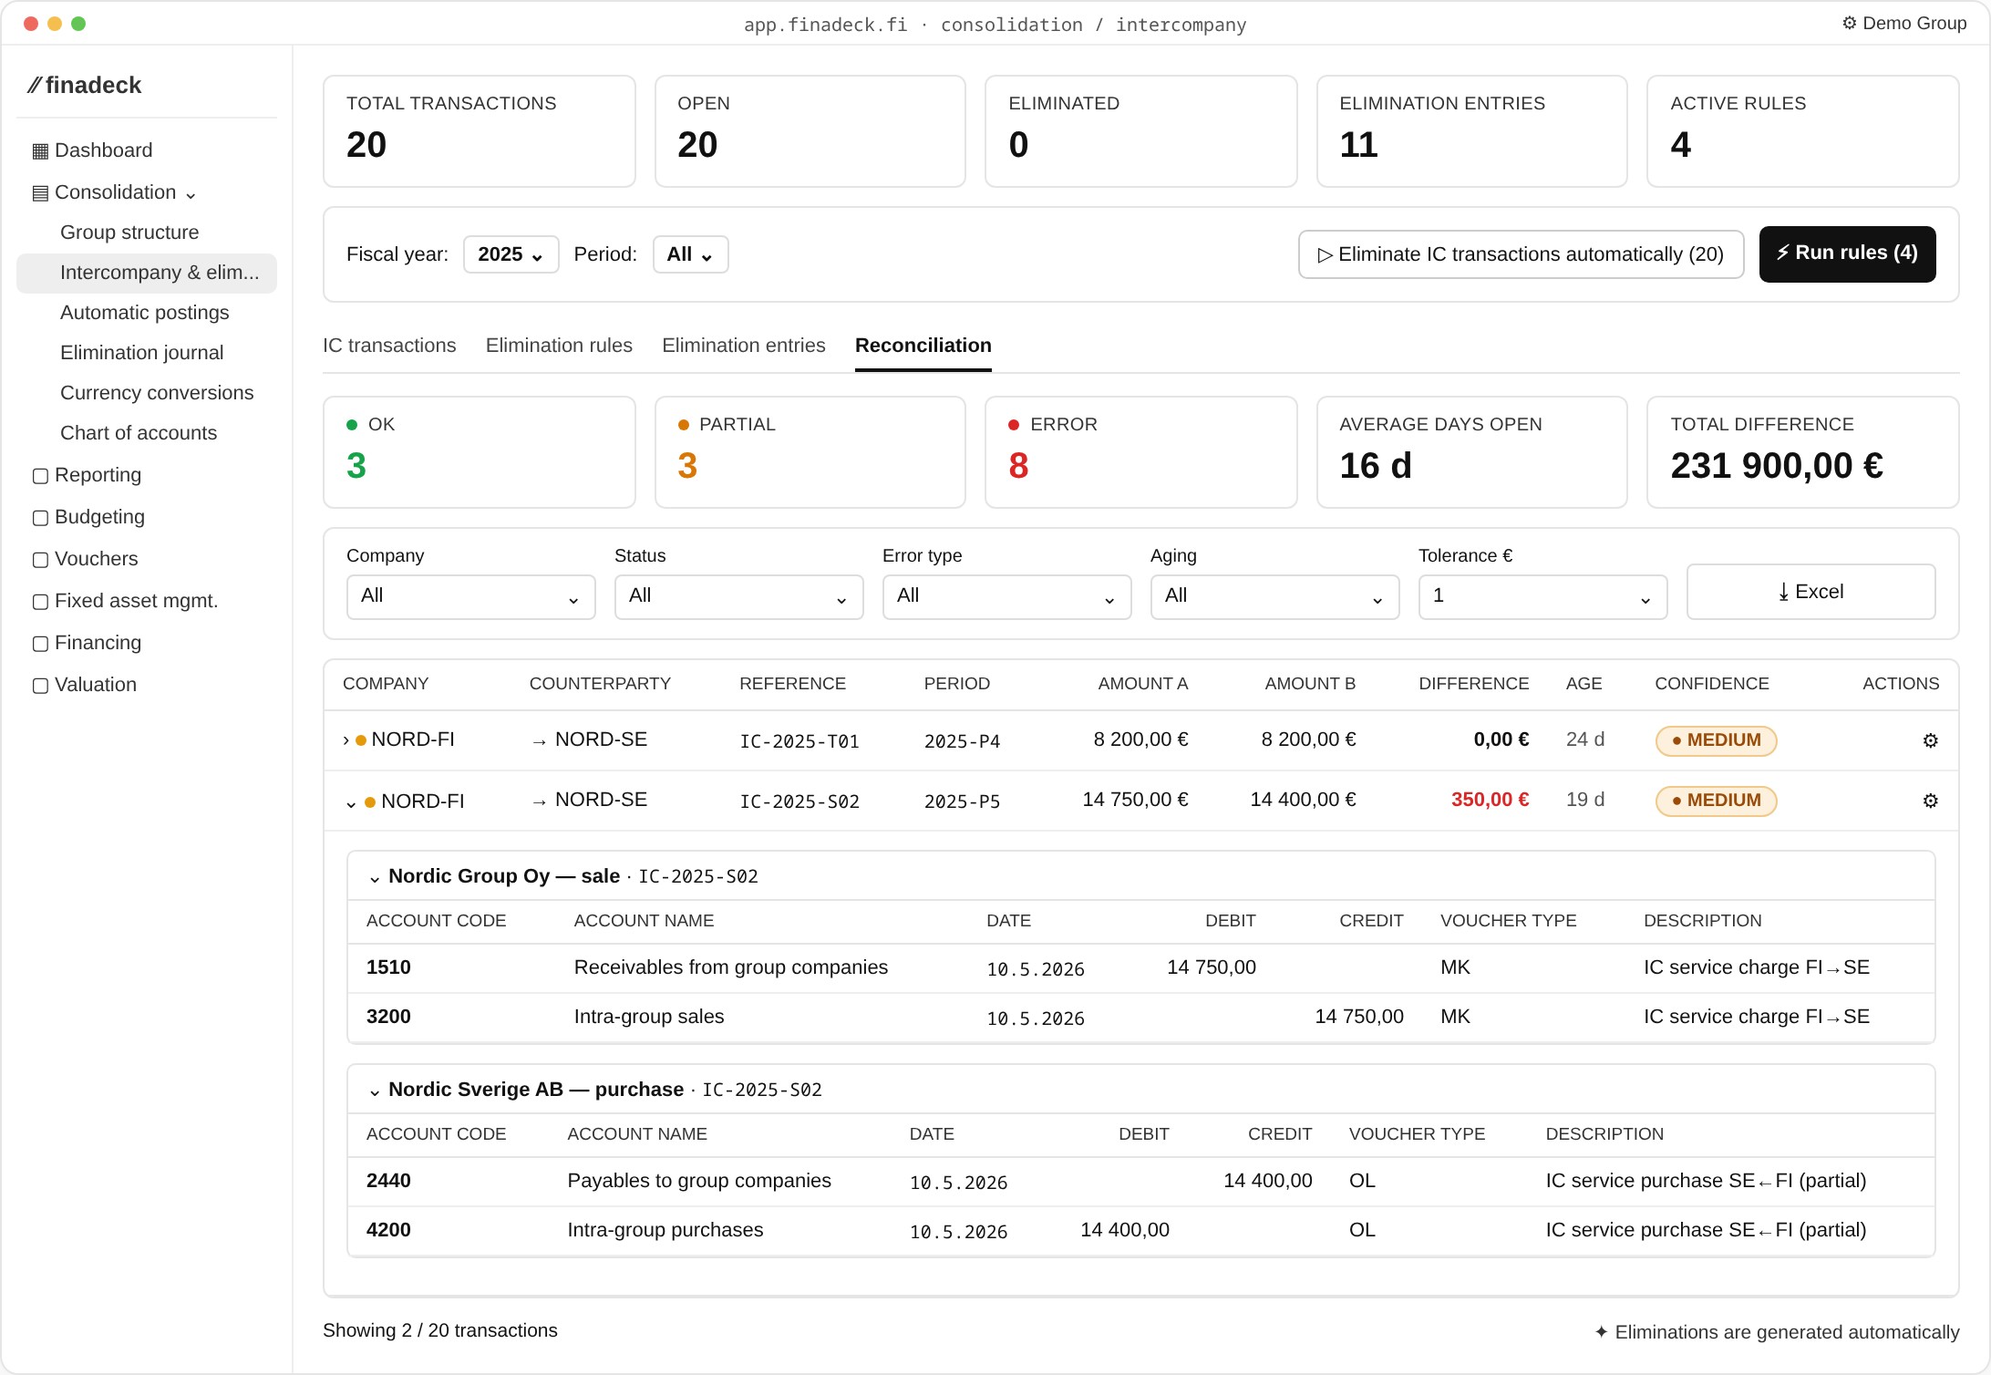Click the PARTIAL status card
This screenshot has width=1991, height=1375.
[810, 452]
